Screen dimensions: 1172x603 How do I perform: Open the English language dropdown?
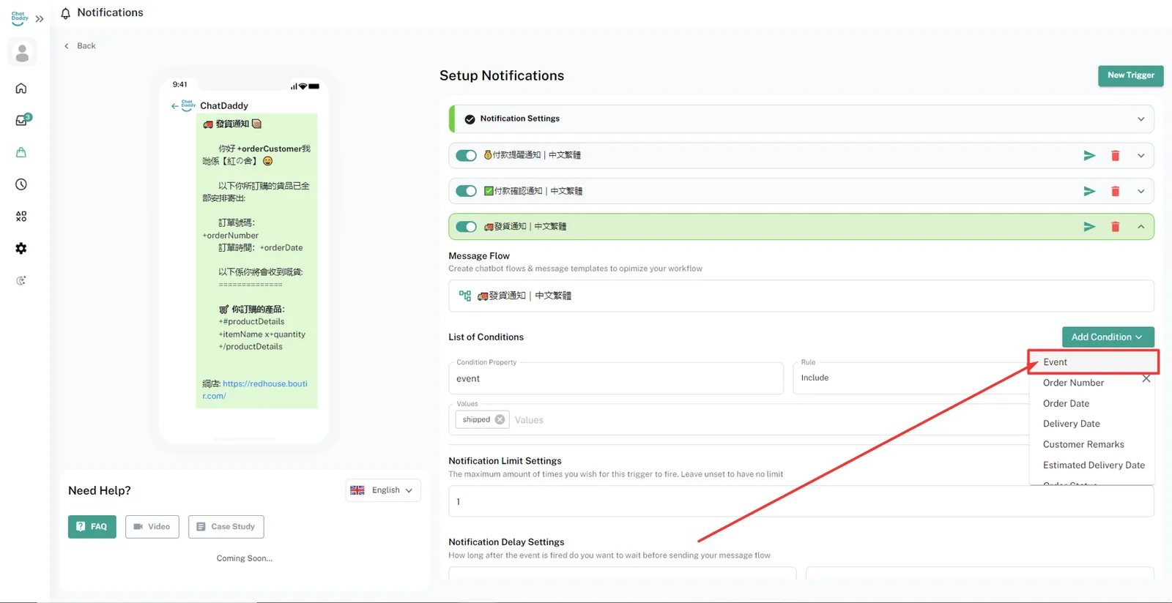click(383, 490)
